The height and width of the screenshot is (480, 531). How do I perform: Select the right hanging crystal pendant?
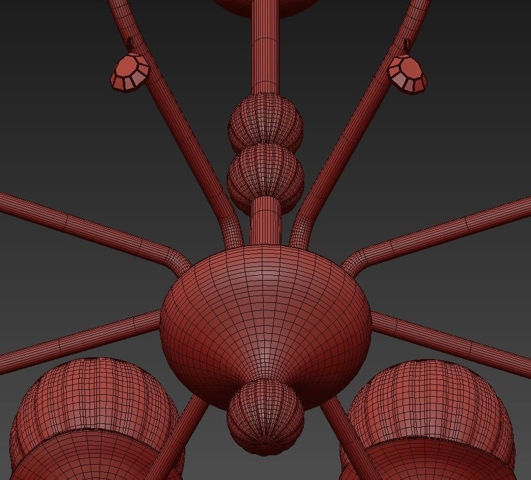click(408, 74)
